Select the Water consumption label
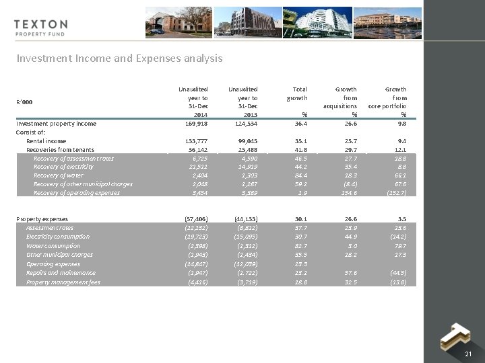The image size is (485, 363). click(53, 246)
